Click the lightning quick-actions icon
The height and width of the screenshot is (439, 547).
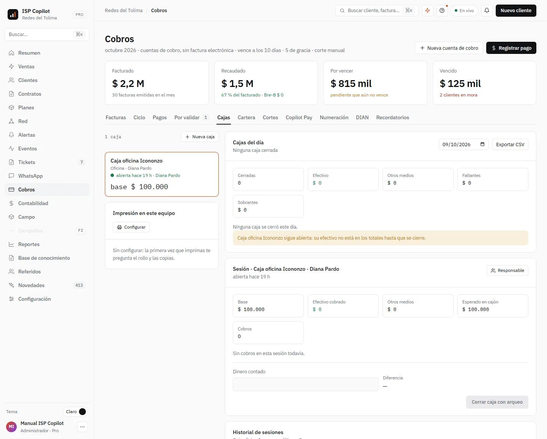(x=428, y=11)
